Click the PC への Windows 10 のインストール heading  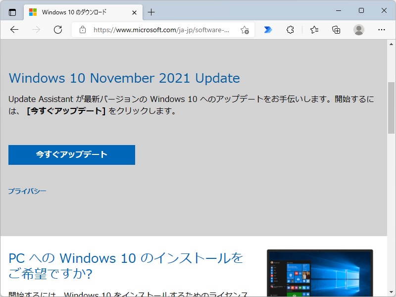pos(126,266)
